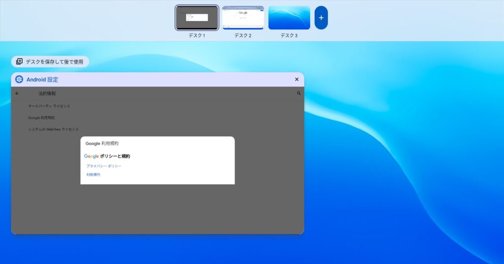This screenshot has width=504, height=264.
Task: Switch to the デスク 3 thumbnail
Action: (289, 18)
